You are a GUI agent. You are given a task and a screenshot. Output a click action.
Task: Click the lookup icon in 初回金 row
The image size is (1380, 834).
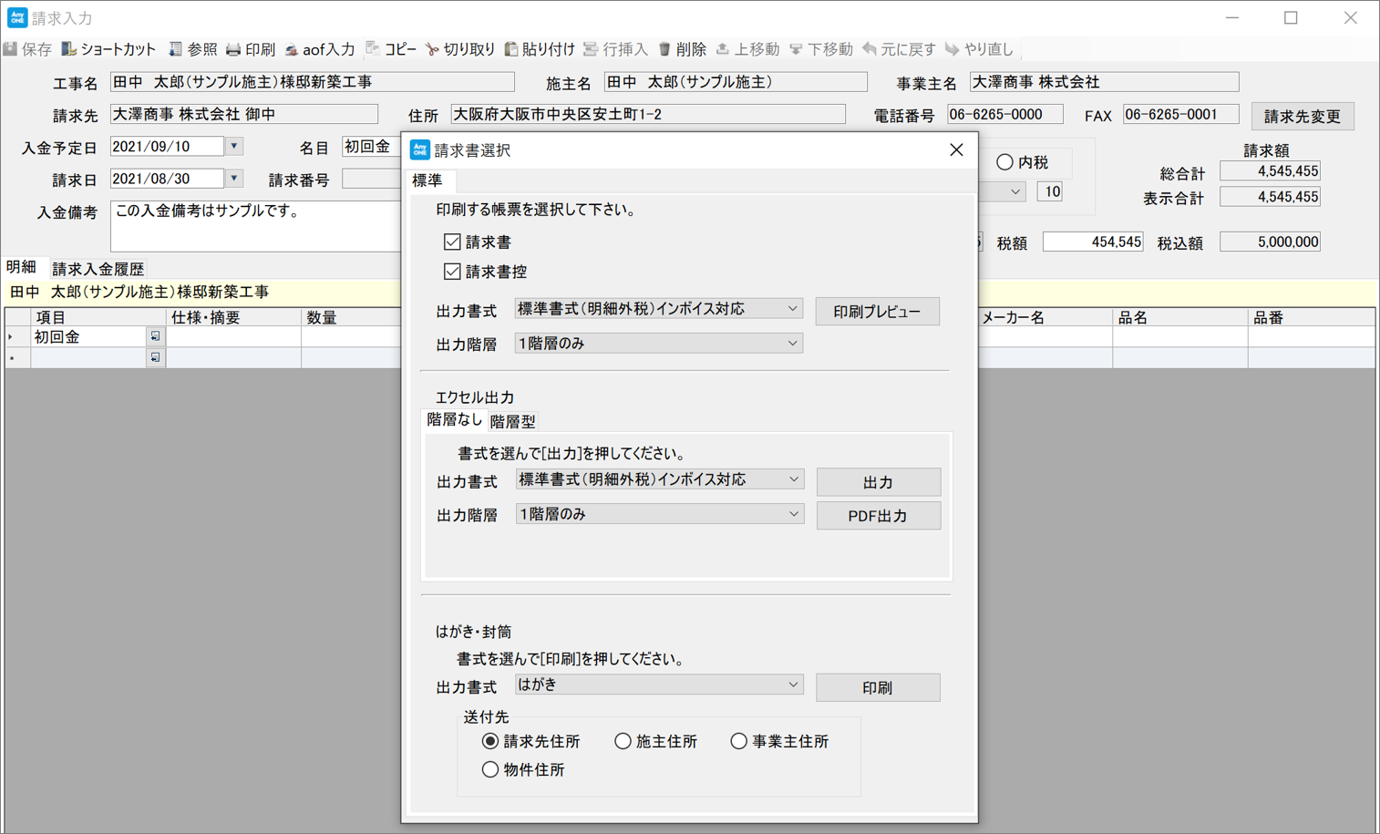pyautogui.click(x=155, y=337)
